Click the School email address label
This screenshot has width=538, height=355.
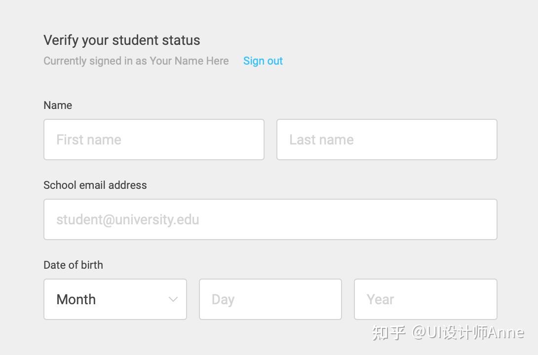click(x=95, y=185)
